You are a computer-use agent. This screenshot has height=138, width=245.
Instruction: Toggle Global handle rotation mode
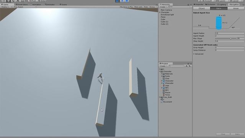click(x=42, y=1)
